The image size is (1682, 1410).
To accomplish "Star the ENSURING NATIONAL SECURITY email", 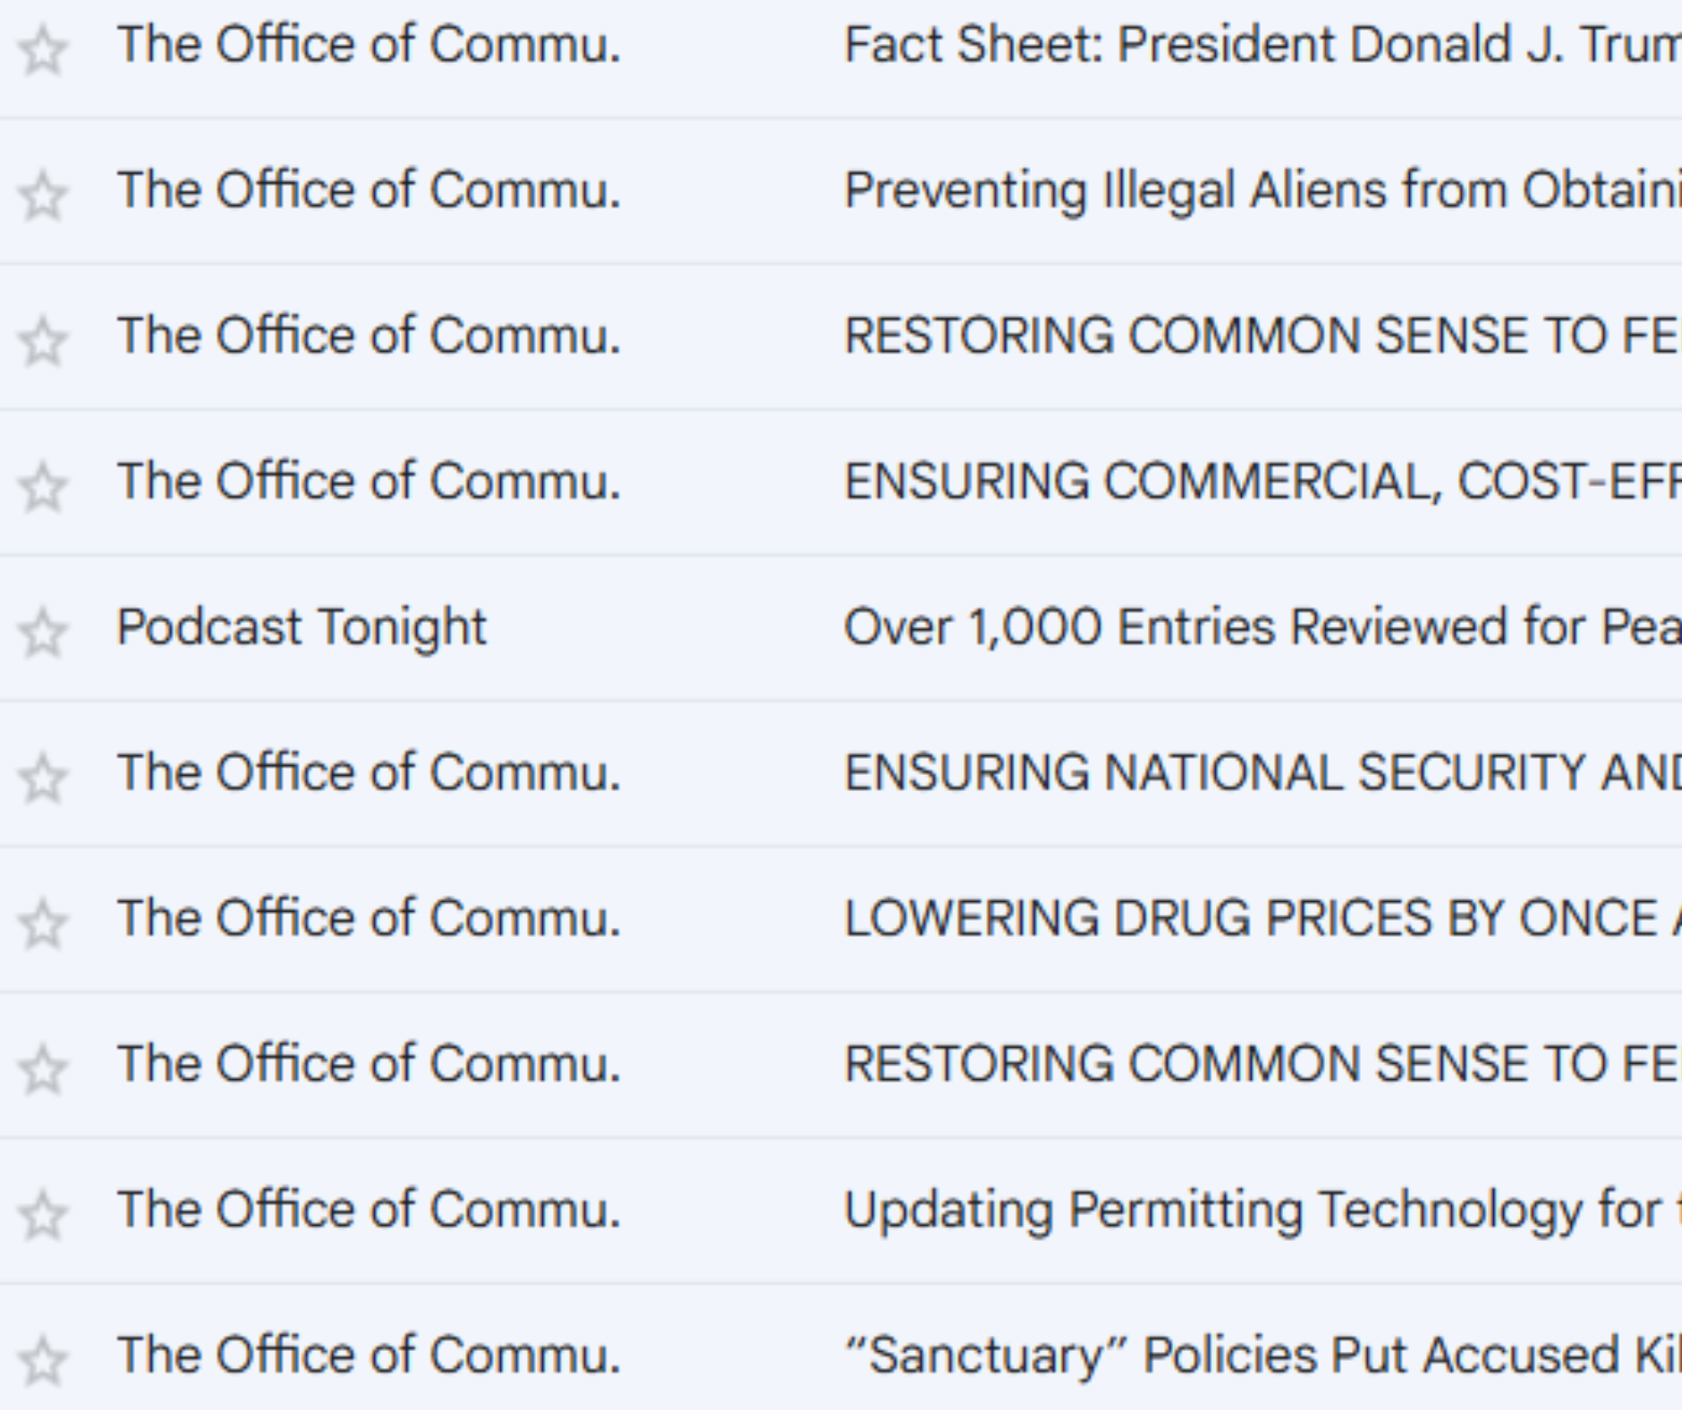I will tap(42, 778).
